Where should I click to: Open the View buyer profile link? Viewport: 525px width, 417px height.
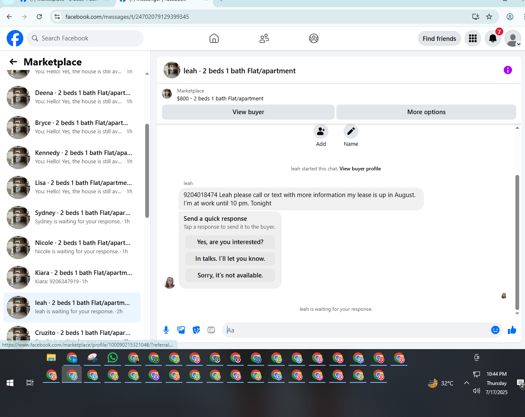coord(360,169)
